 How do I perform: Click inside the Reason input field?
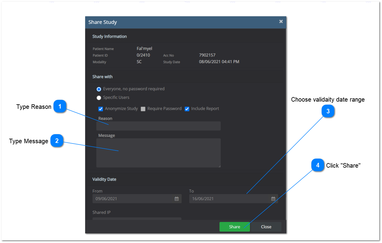tap(158, 126)
